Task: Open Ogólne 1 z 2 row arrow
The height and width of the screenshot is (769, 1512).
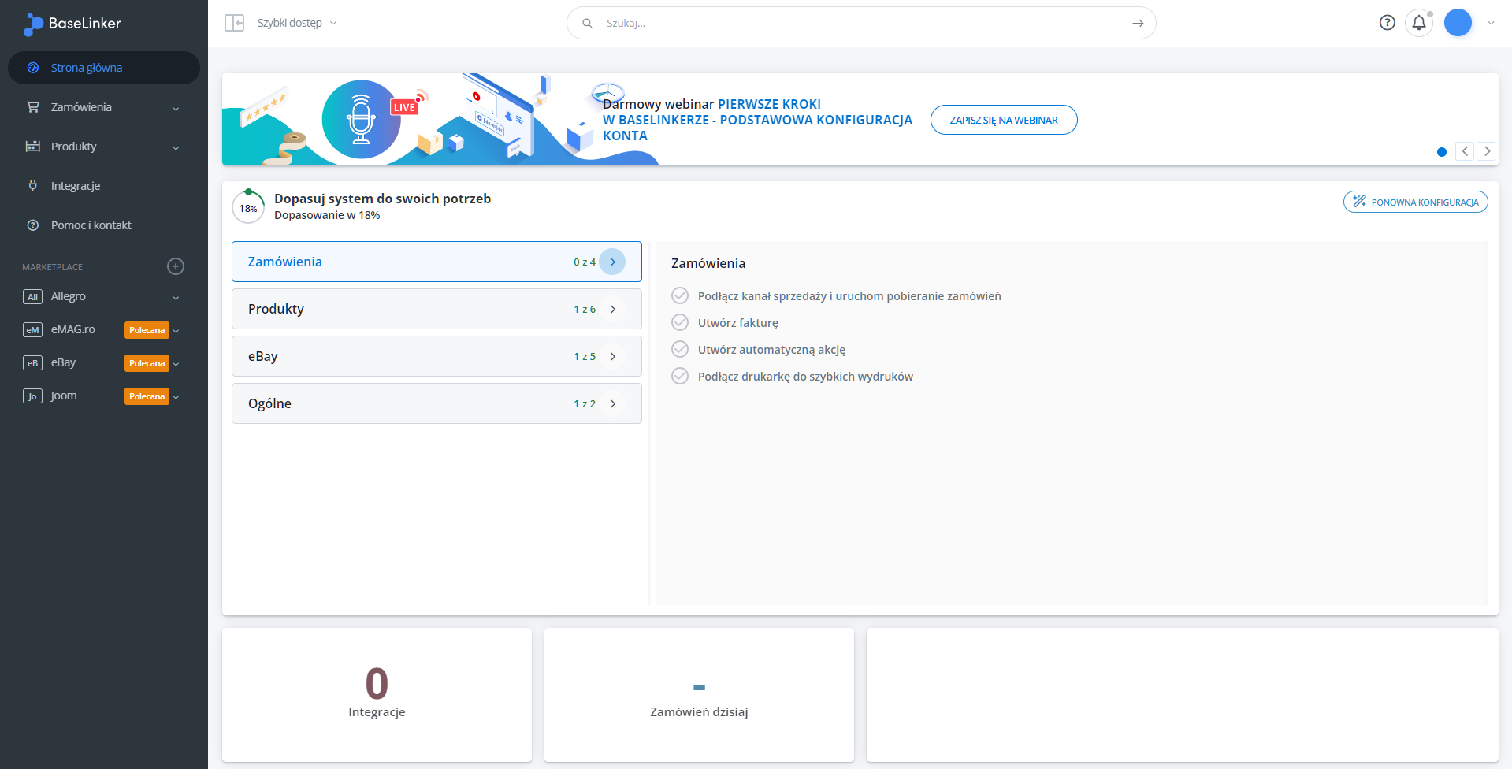Action: 612,403
